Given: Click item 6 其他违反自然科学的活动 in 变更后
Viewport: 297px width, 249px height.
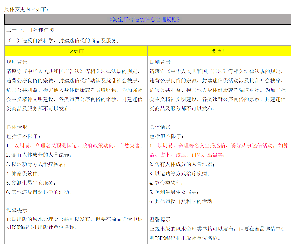Looking at the screenshot, I should point(182,201).
